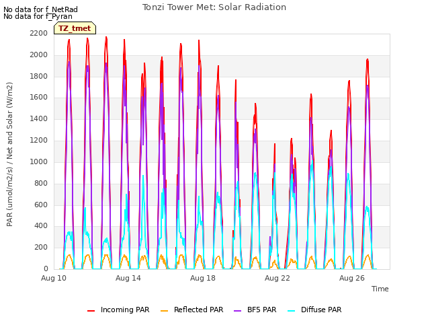430x323 pixels.
Task: Click the '0' y-axis tick label
Action: tap(46, 268)
